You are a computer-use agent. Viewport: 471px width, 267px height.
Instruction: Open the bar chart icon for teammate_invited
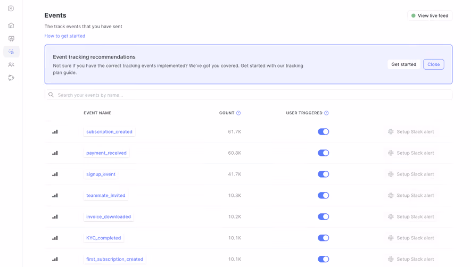tap(55, 196)
